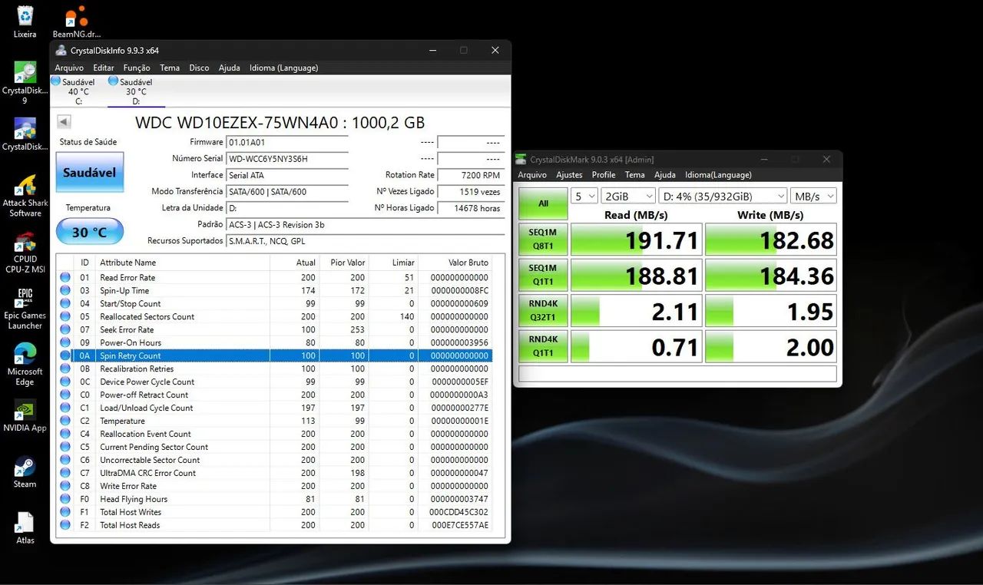This screenshot has height=585, width=983.
Task: Open Attack Shark Software shortcut
Action: click(25, 196)
